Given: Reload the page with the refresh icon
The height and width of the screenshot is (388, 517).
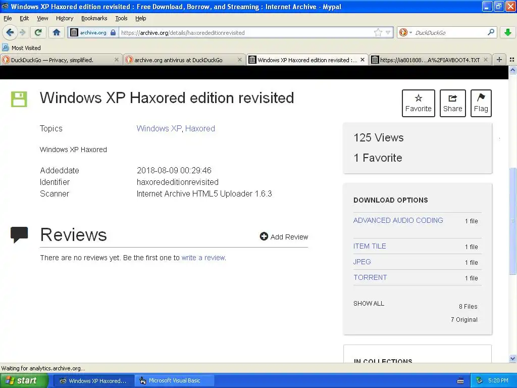Looking at the screenshot, I should pos(38,32).
